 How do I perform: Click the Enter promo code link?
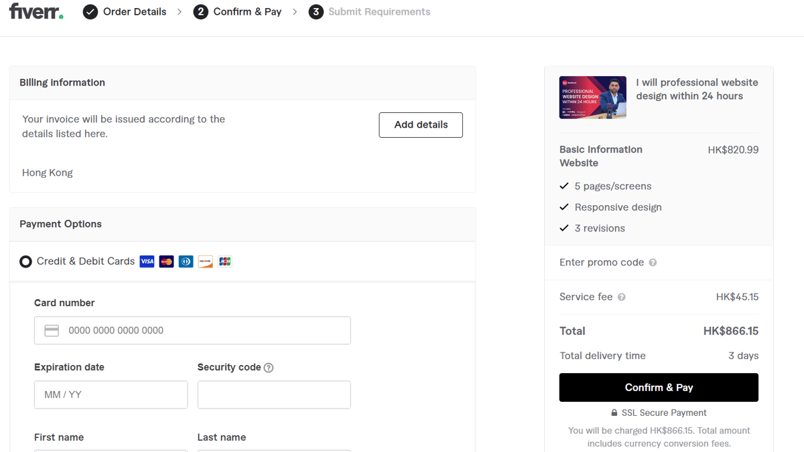601,263
